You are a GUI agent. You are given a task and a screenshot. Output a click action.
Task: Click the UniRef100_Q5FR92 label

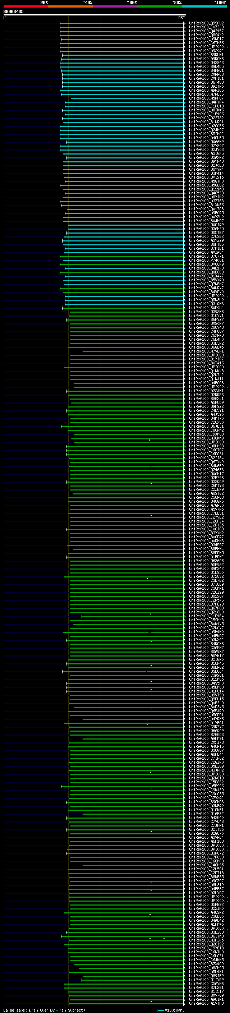point(206,904)
